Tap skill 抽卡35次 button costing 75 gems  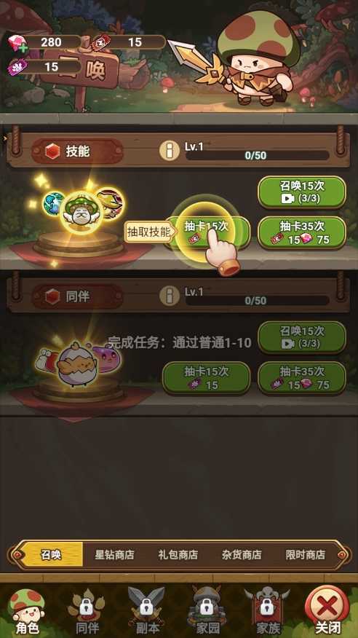[x=302, y=232]
